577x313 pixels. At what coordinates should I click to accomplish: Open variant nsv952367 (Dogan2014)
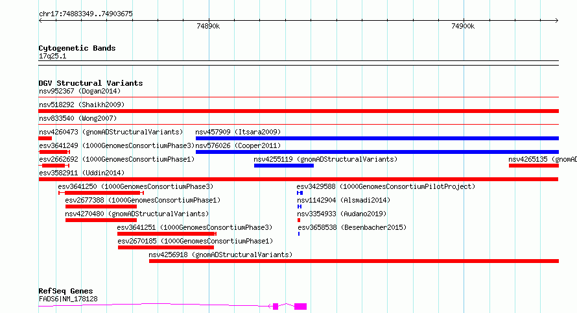80,91
